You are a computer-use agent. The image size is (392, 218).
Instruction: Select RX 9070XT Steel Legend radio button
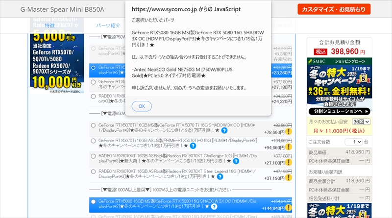93,171
